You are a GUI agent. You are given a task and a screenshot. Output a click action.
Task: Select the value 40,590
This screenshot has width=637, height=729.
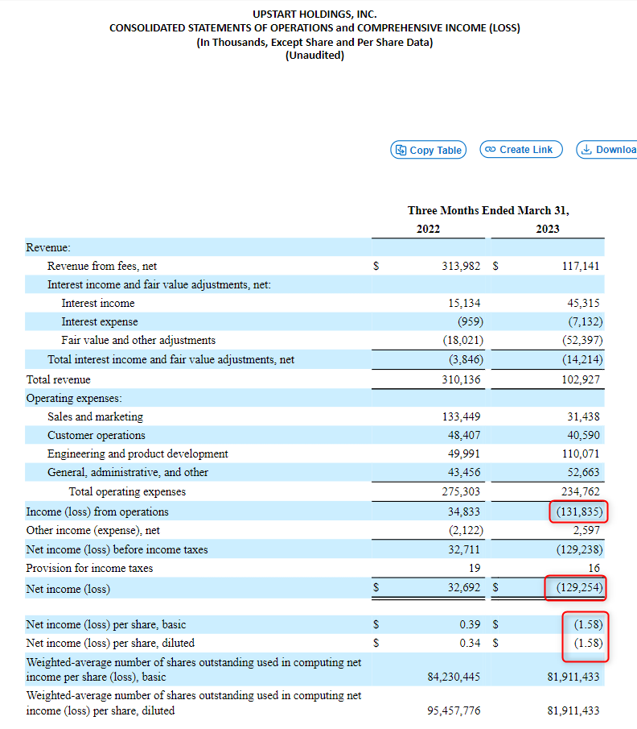click(x=583, y=435)
